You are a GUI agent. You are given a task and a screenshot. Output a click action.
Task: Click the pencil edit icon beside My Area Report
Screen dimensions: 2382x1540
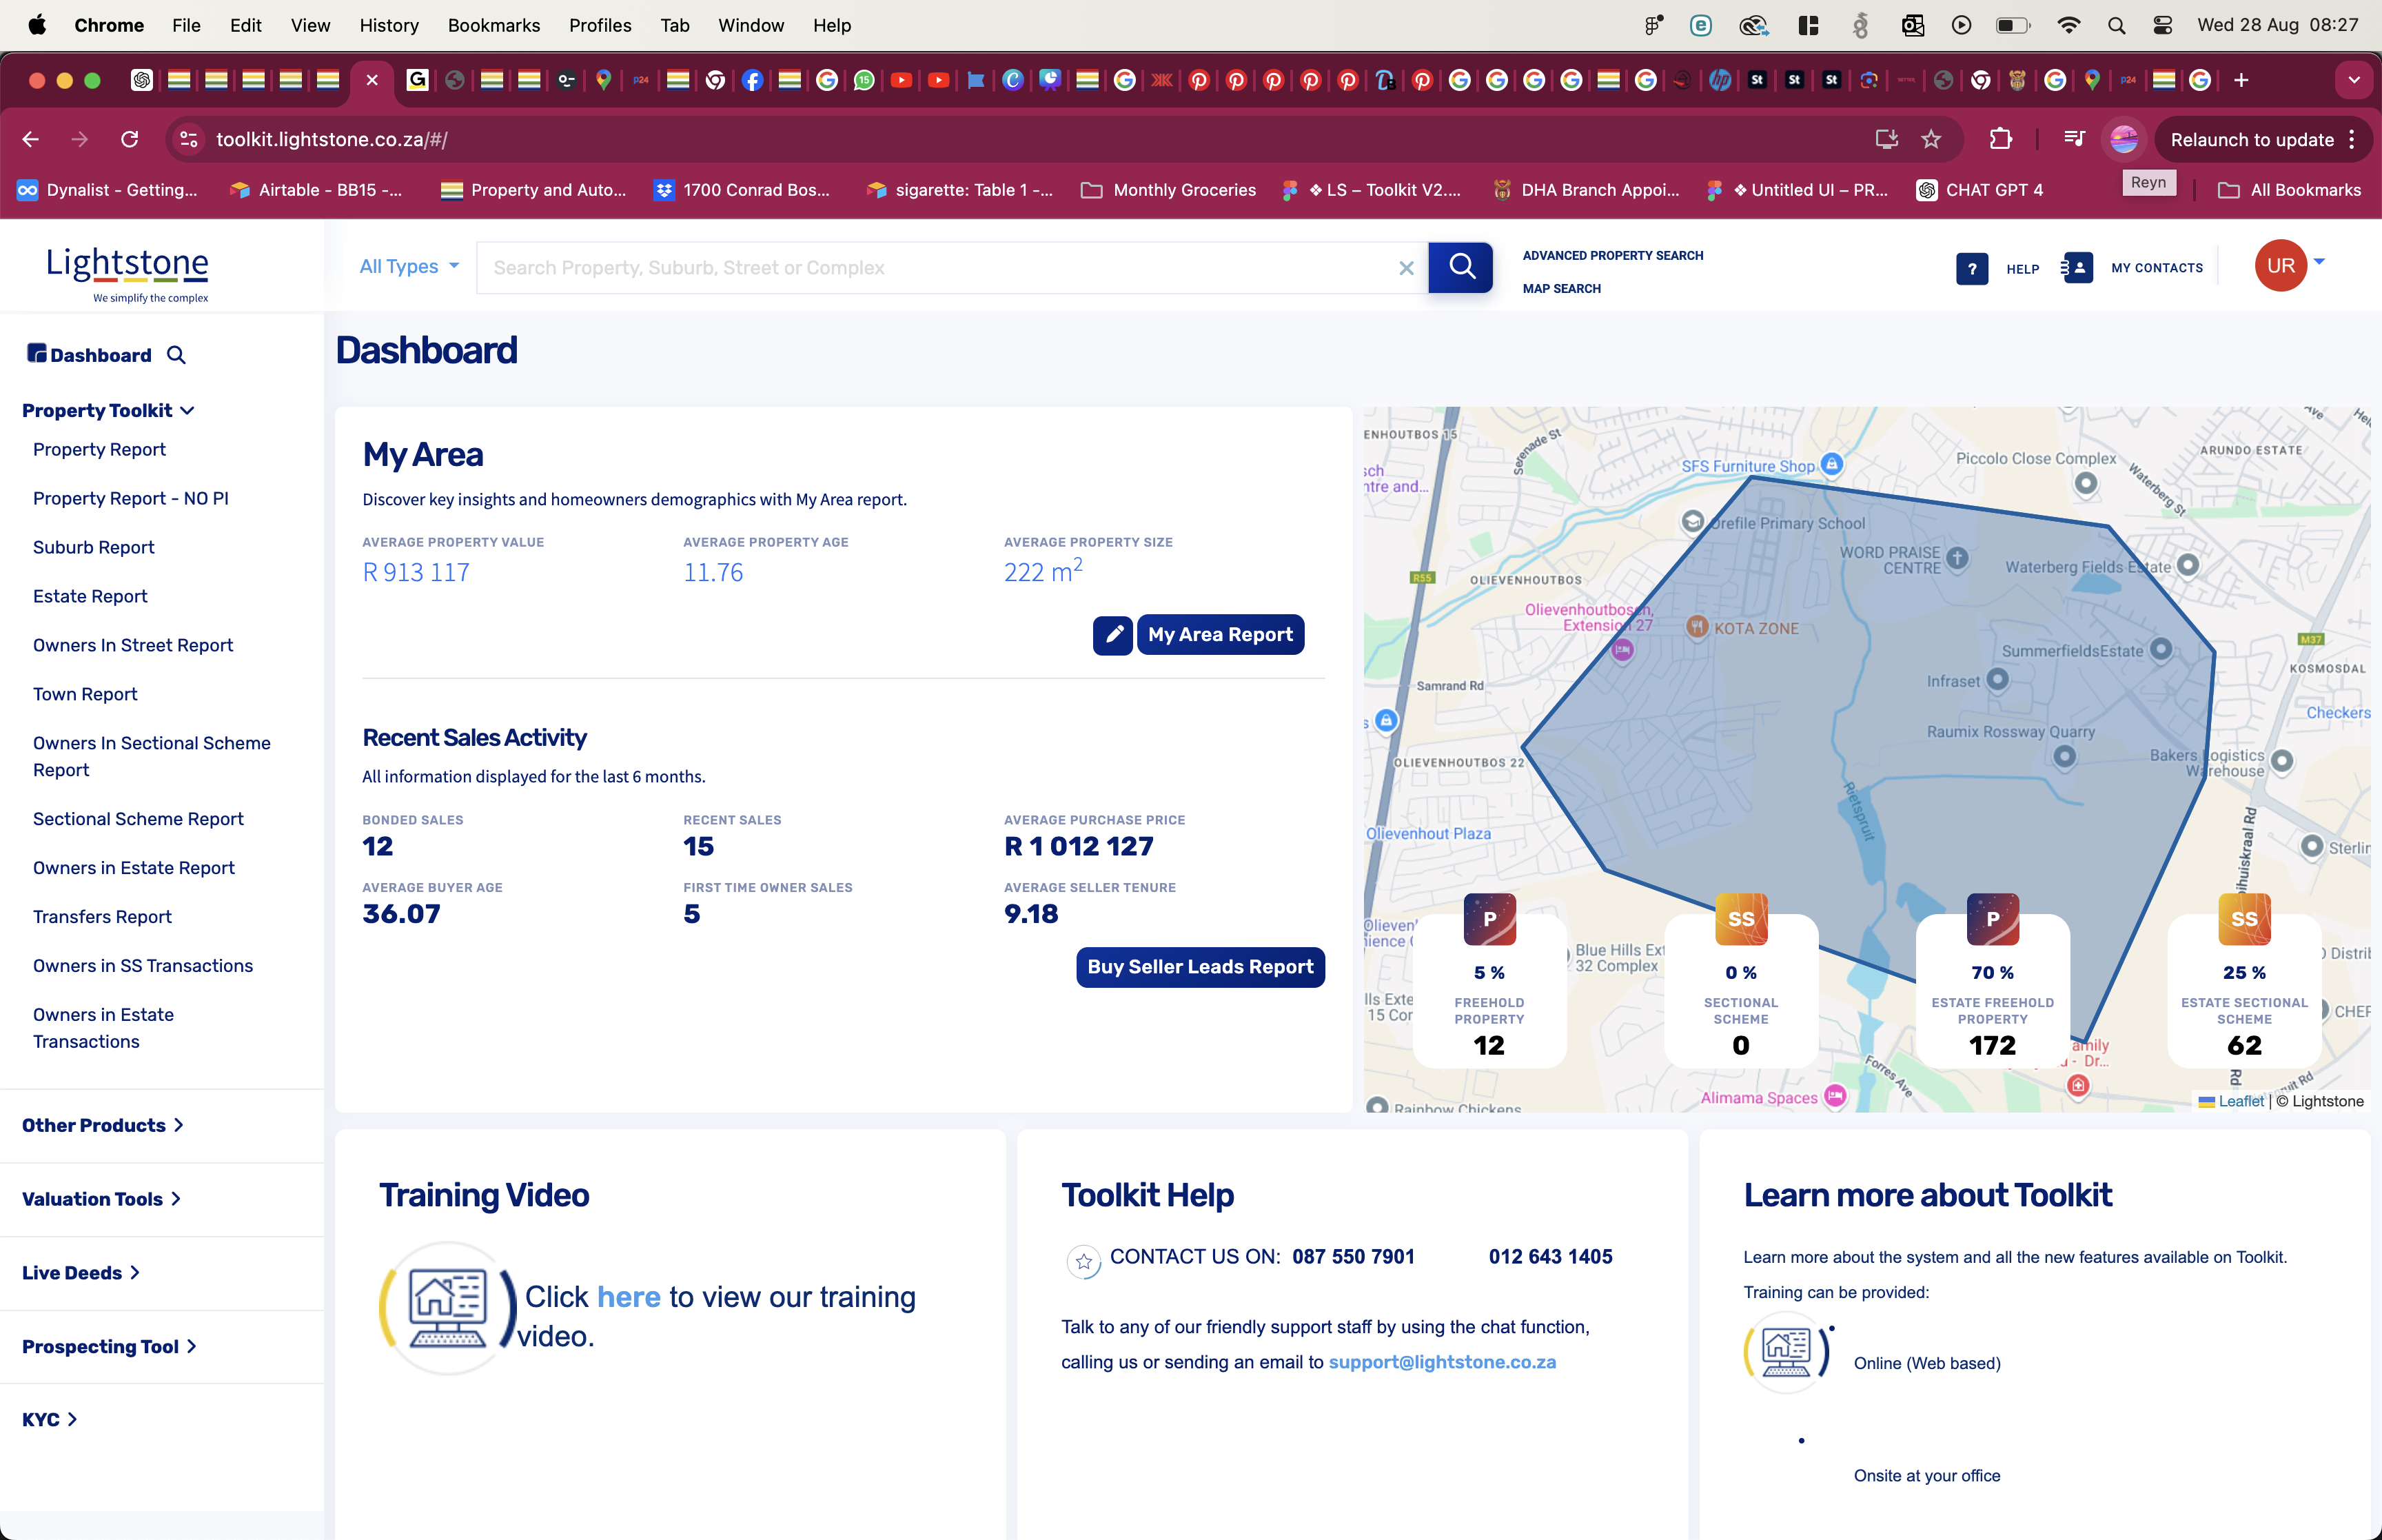[1112, 634]
